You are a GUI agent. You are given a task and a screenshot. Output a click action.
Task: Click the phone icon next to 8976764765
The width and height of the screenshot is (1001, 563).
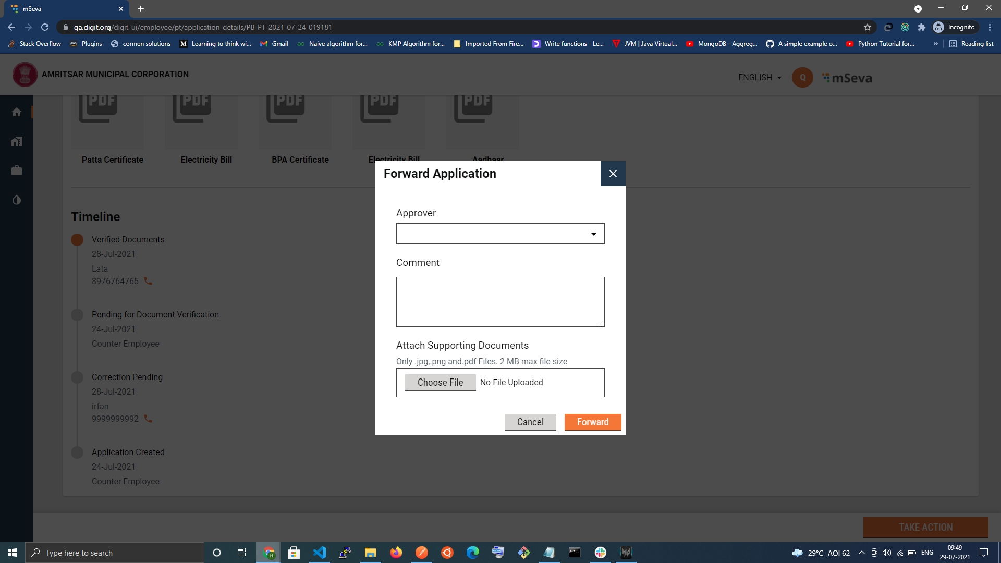pos(148,281)
